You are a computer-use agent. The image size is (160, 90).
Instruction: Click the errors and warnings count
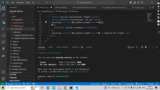pyautogui.click(x=26, y=84)
